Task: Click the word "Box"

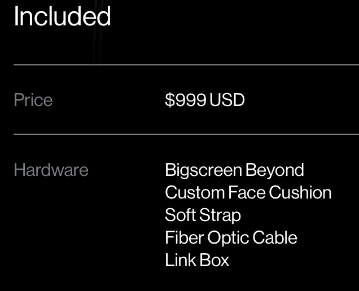Action: click(x=214, y=260)
